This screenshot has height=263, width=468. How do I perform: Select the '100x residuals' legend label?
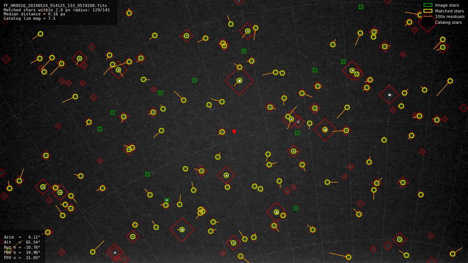point(450,16)
